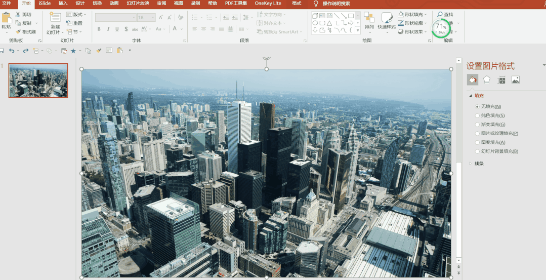The image size is (546, 280).
Task: Click the Paste (粘贴) clipboard icon
Action: (x=6, y=18)
